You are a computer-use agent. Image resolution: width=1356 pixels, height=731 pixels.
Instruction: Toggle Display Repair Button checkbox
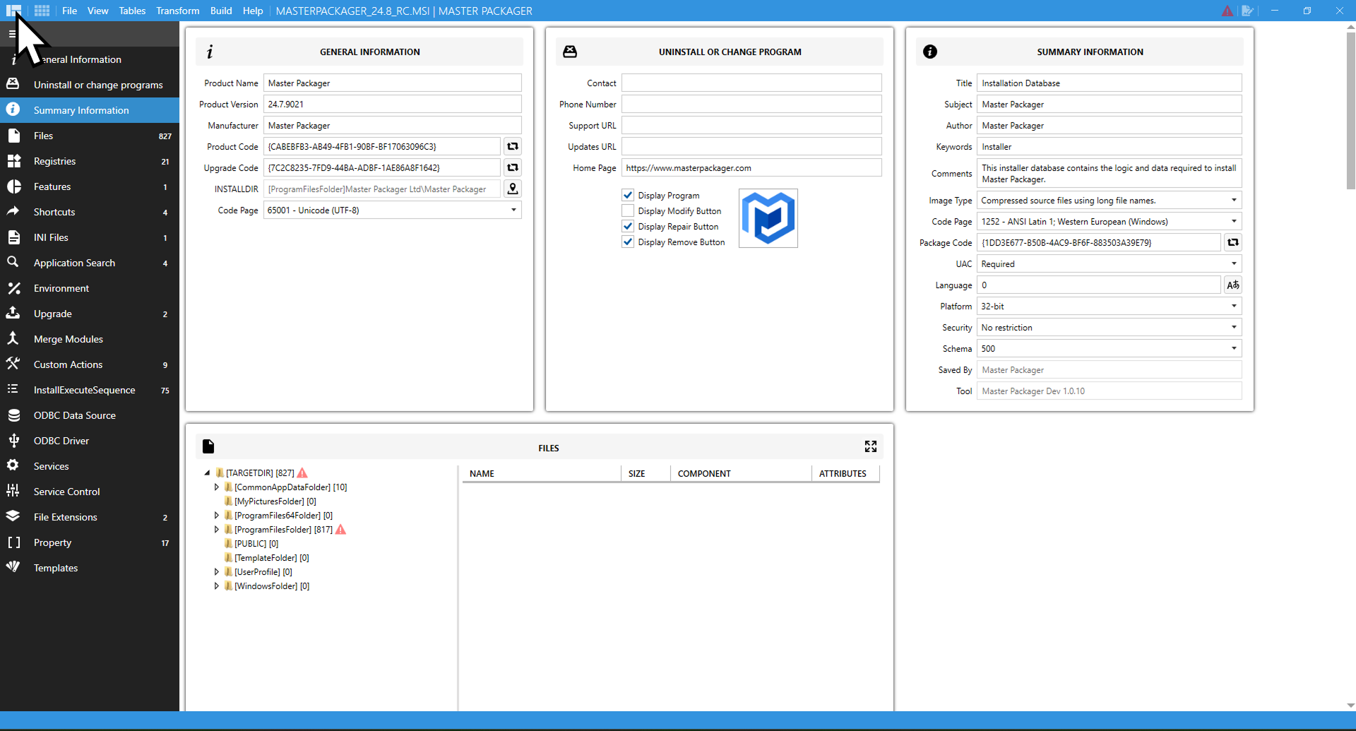click(627, 226)
